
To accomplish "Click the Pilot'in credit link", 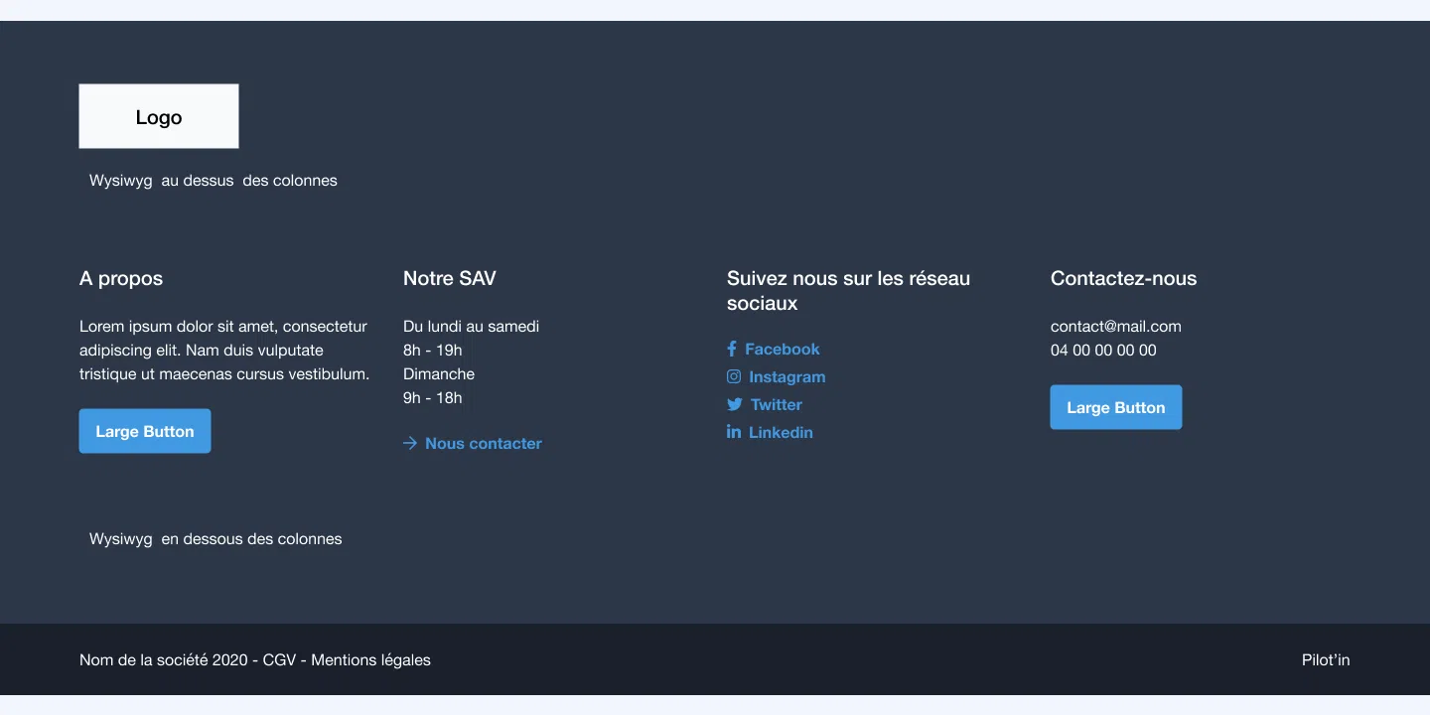I will tap(1325, 660).
